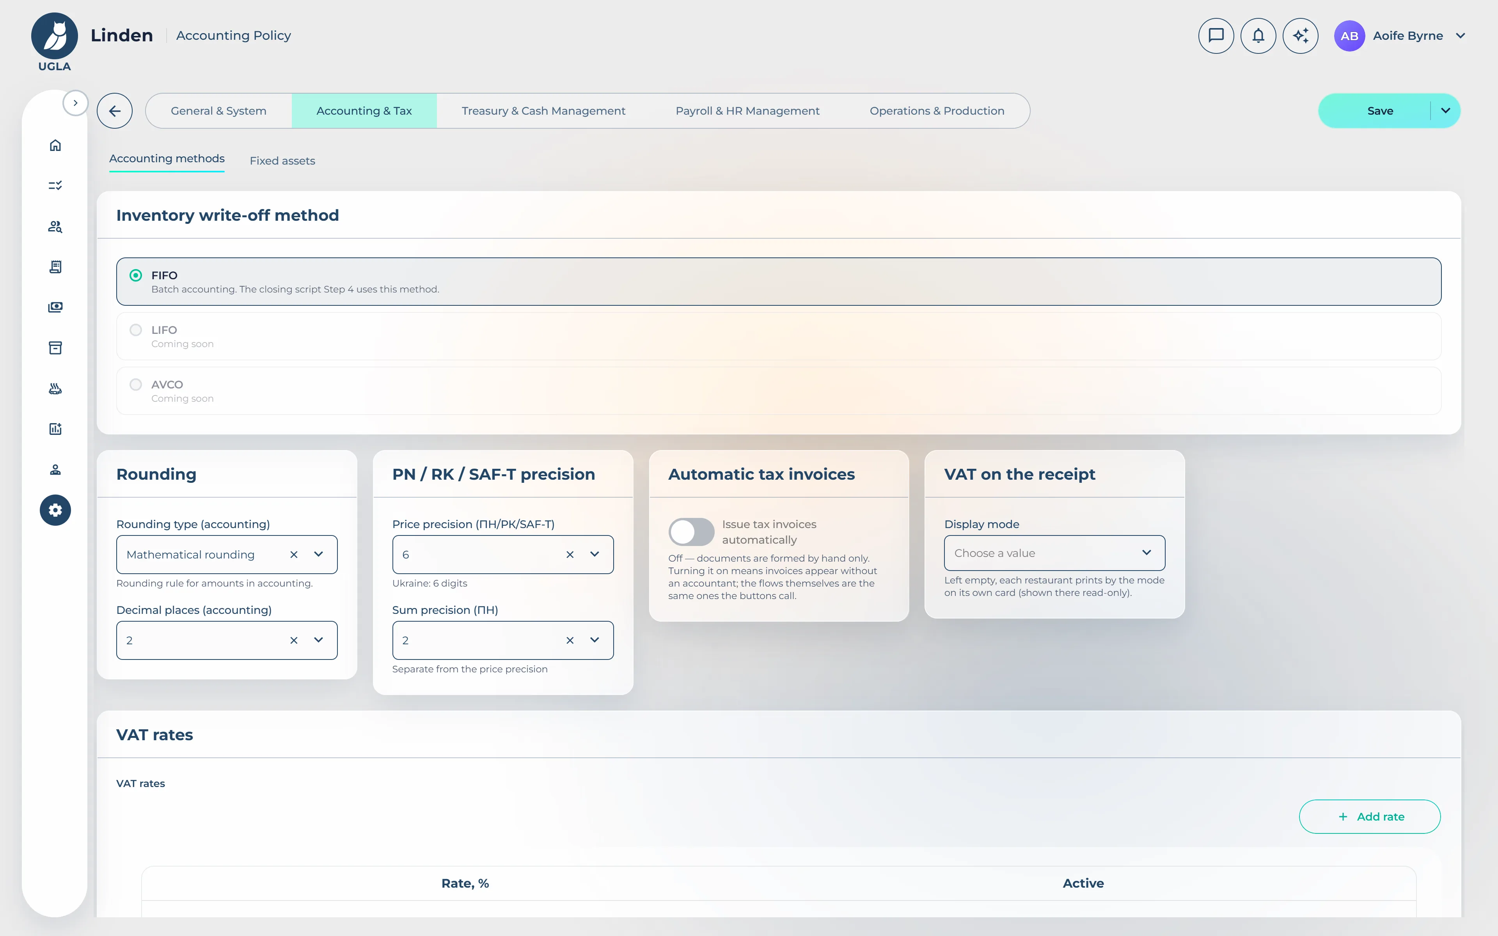Viewport: 1498px width, 936px height.
Task: Open the chat messages icon
Action: coord(1216,36)
